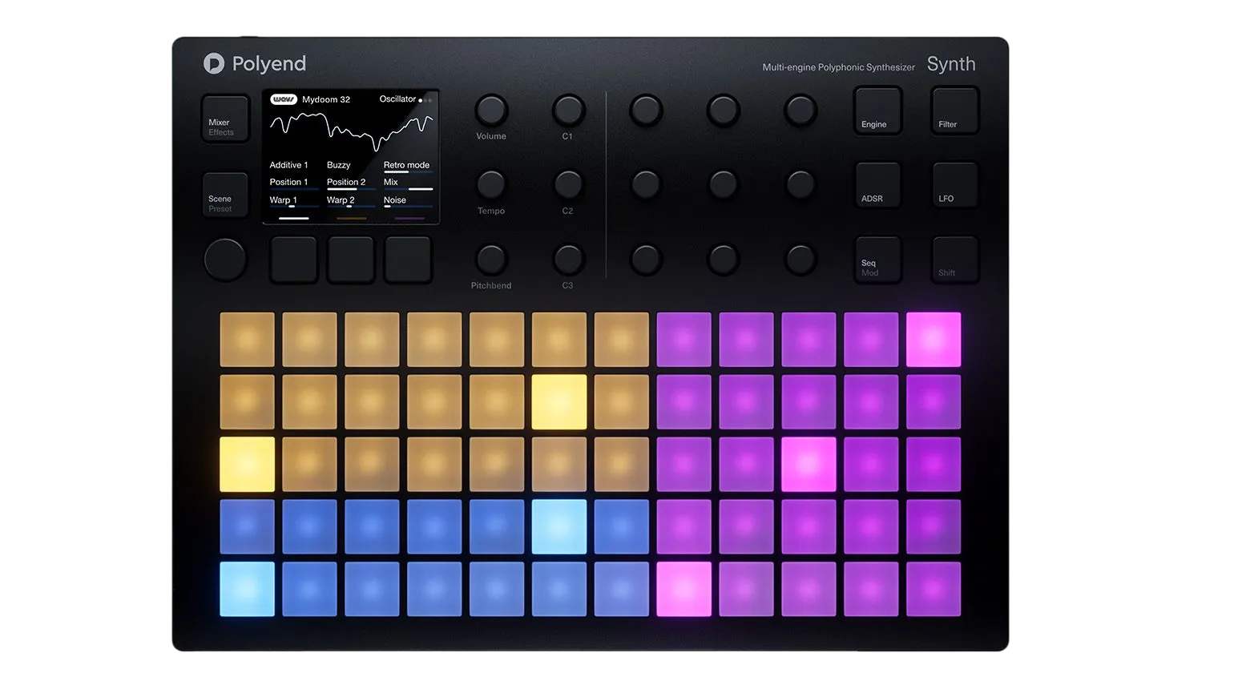
Task: Select the Warp 1 parameter
Action: click(283, 200)
